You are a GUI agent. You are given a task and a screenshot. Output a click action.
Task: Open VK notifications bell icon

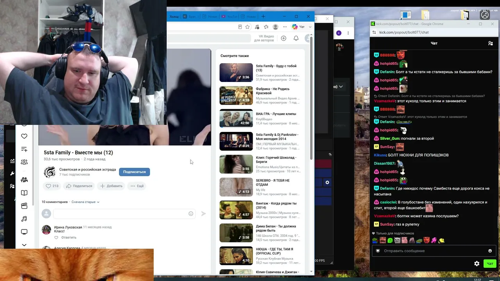(x=296, y=38)
